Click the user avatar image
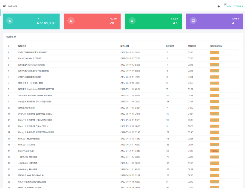The image size is (245, 193). pyautogui.click(x=227, y=6)
